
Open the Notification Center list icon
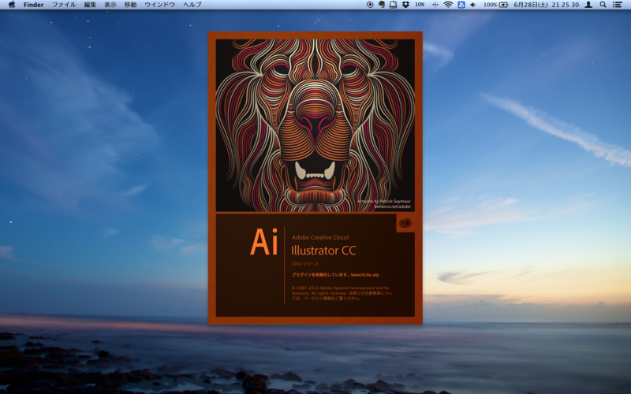tap(618, 5)
